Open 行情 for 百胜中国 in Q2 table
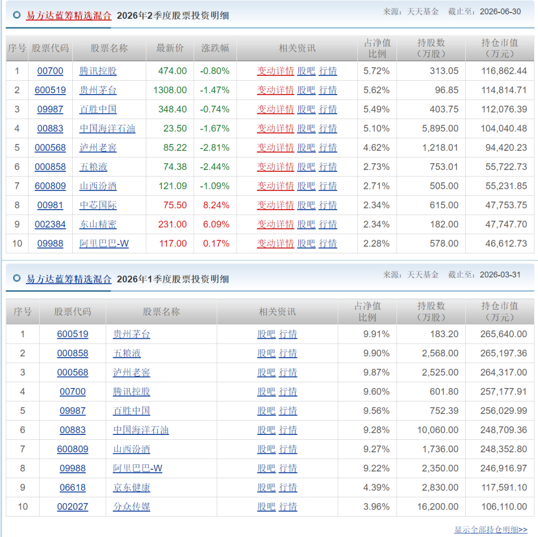The image size is (538, 537). [328, 110]
